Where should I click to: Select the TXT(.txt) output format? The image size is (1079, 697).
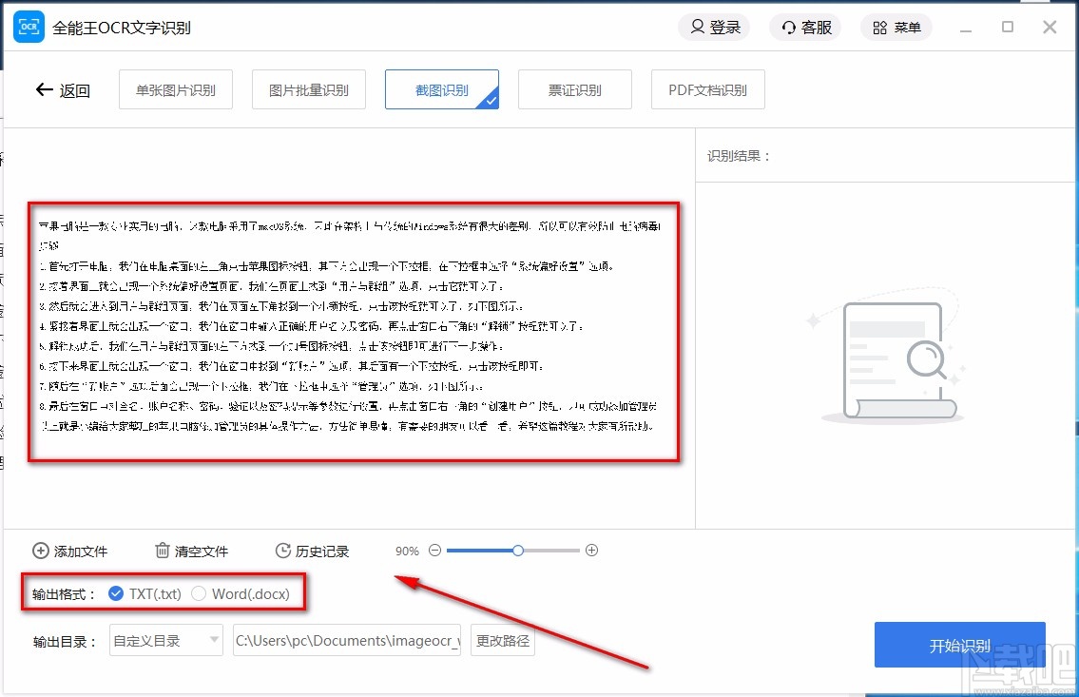[x=116, y=591]
